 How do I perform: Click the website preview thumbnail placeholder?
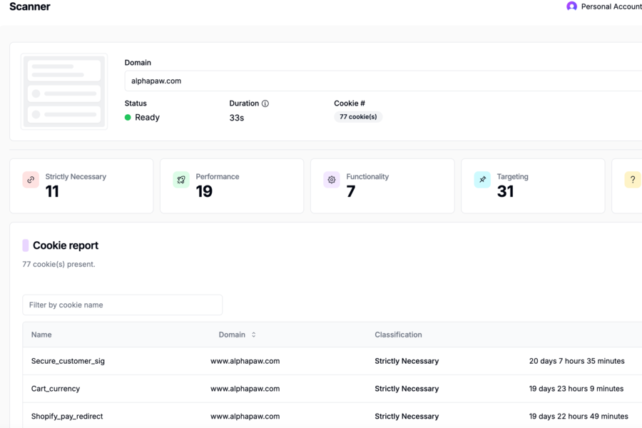coord(64,91)
